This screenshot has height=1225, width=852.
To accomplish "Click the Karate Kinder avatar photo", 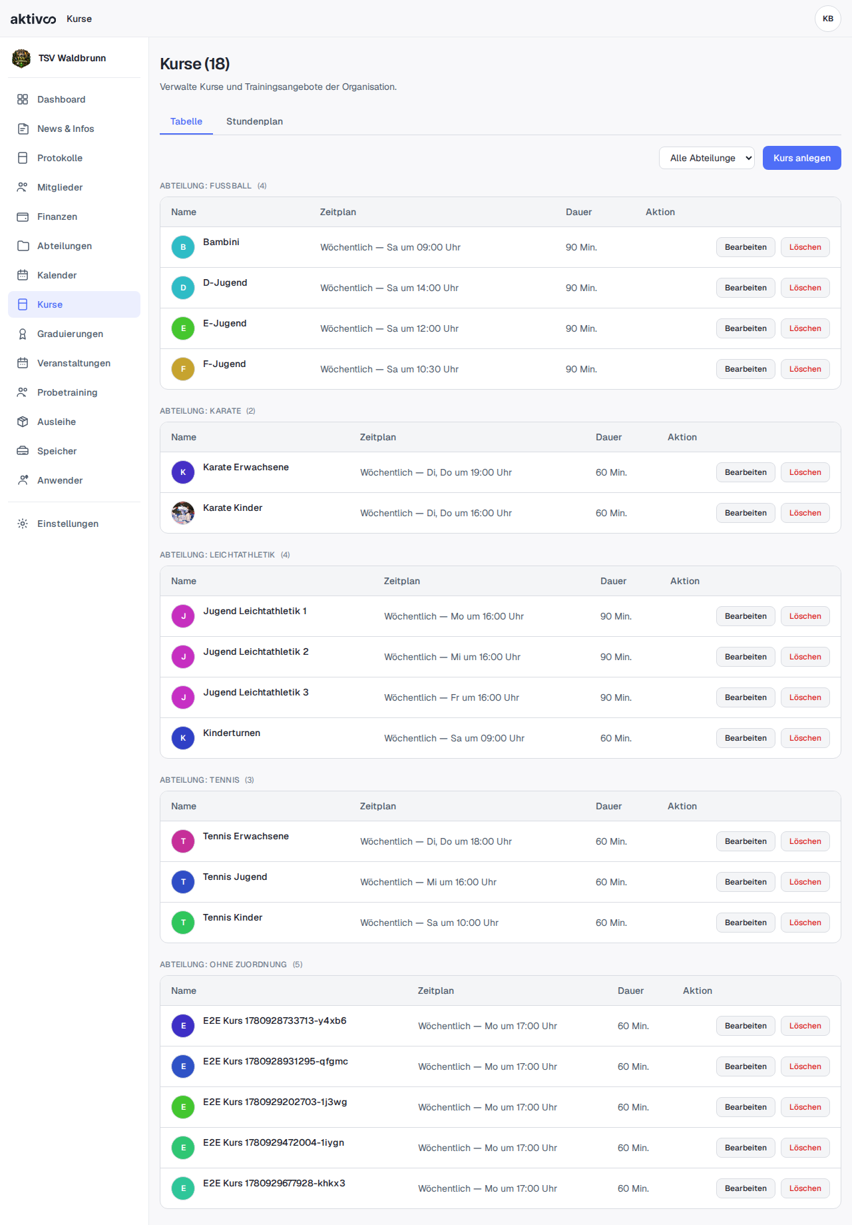I will click(183, 513).
